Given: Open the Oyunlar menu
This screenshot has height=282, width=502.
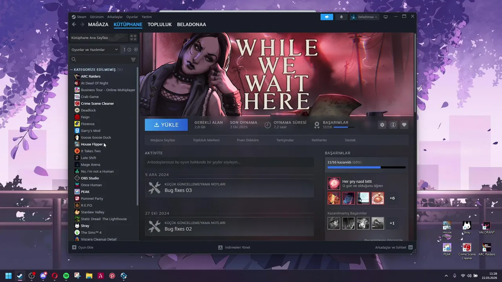Looking at the screenshot, I should 132,17.
